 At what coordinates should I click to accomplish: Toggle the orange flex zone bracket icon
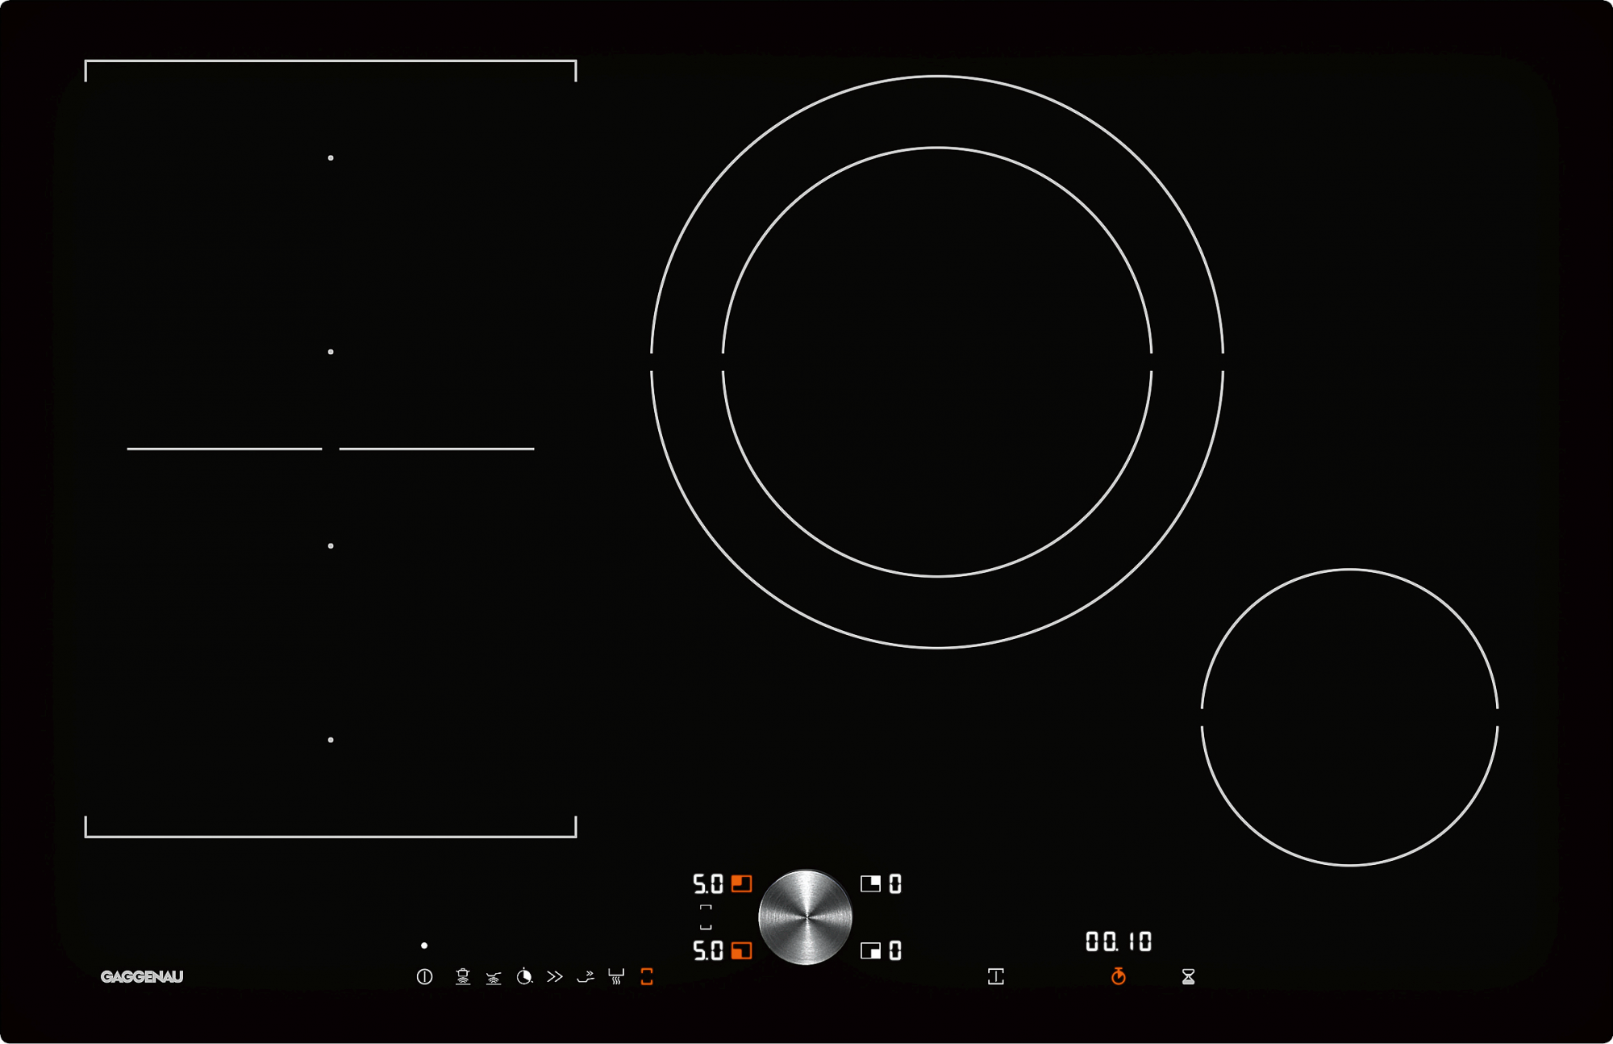click(647, 977)
